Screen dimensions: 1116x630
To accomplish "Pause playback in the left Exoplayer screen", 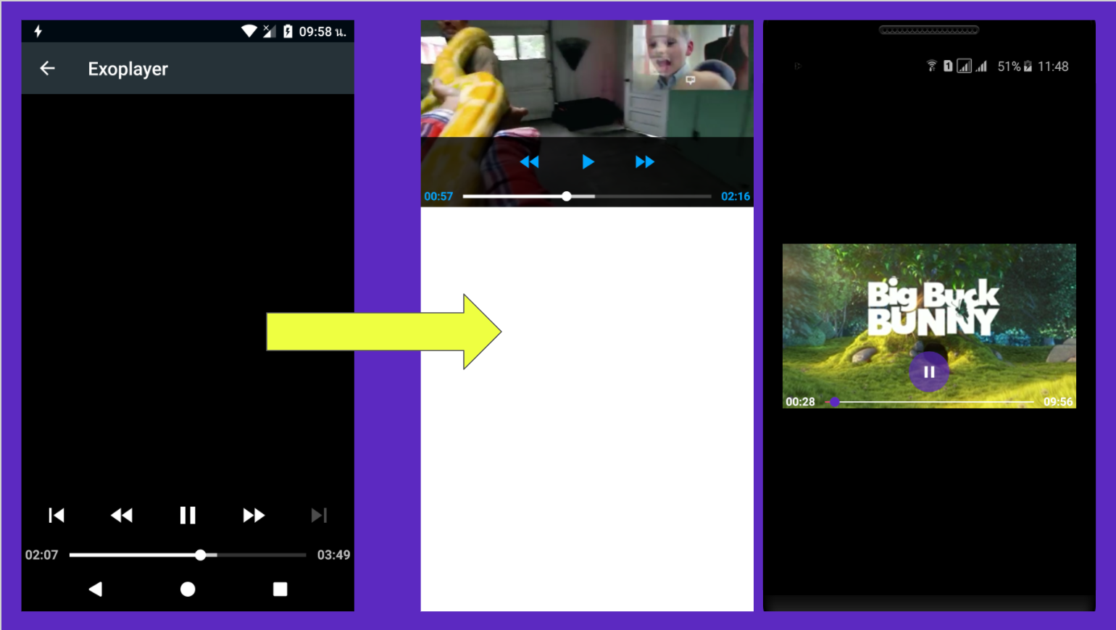I will 188,515.
